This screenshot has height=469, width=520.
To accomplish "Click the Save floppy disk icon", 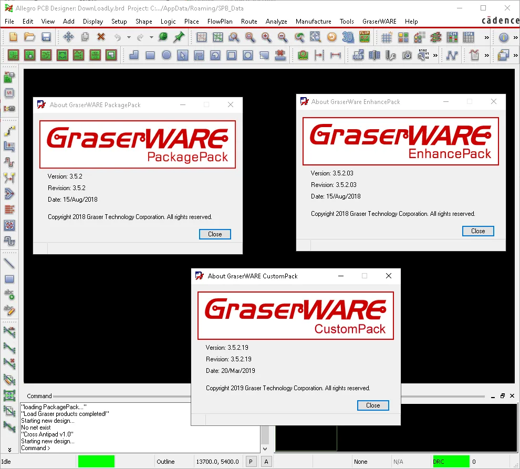I will coord(46,37).
